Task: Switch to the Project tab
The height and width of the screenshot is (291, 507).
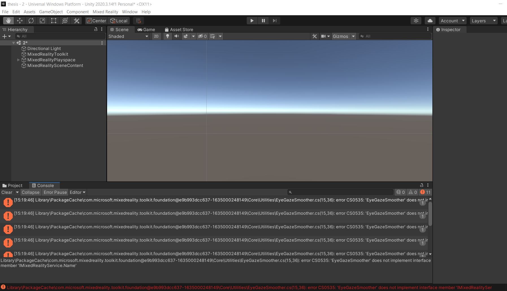Action: tap(12, 186)
